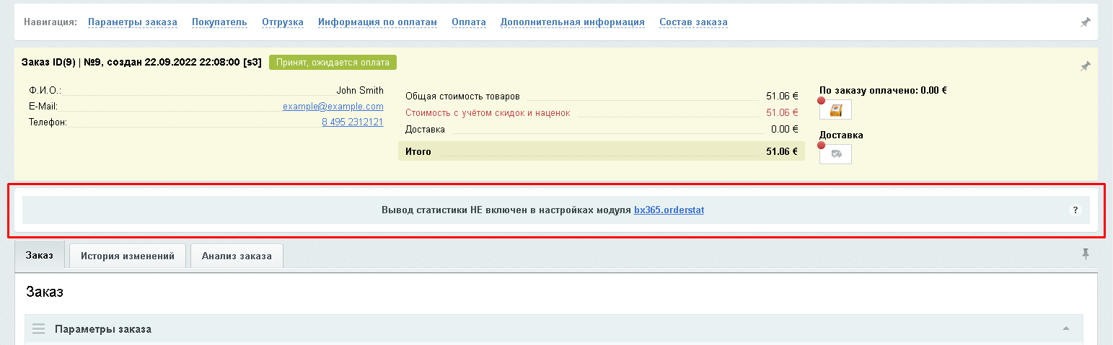Click the pin icon beside the tabs row
Viewport: 1113px width, 345px height.
tap(1086, 254)
